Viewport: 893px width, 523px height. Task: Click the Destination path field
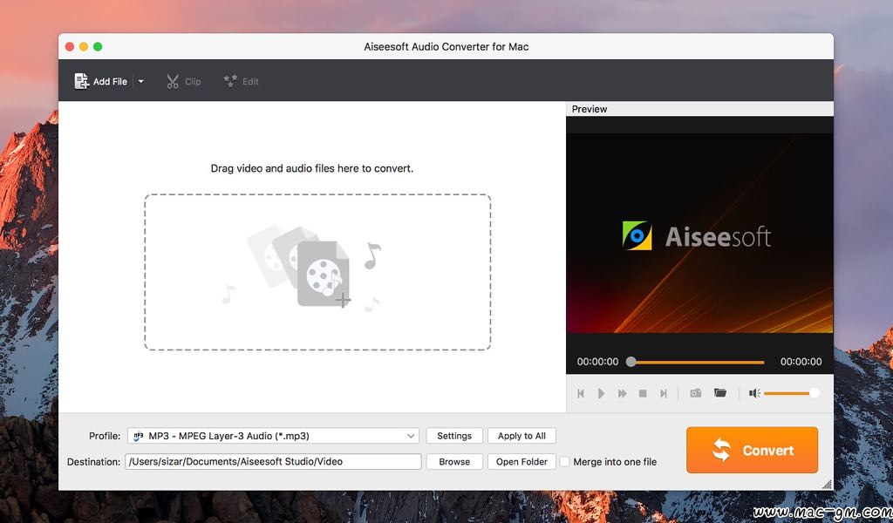[x=273, y=461]
